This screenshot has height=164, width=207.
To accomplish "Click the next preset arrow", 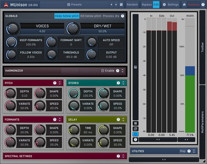I will (x=116, y=5).
